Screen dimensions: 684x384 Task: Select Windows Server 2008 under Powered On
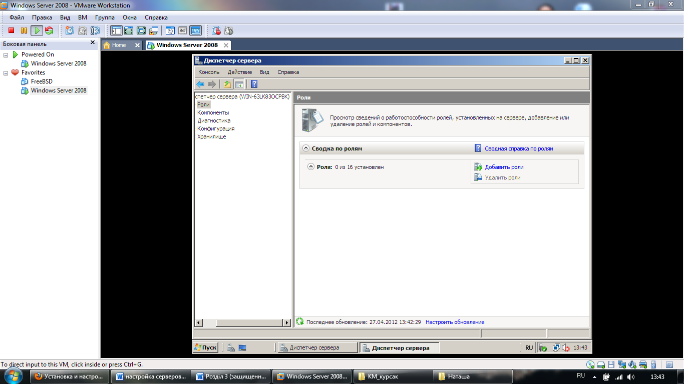point(58,63)
